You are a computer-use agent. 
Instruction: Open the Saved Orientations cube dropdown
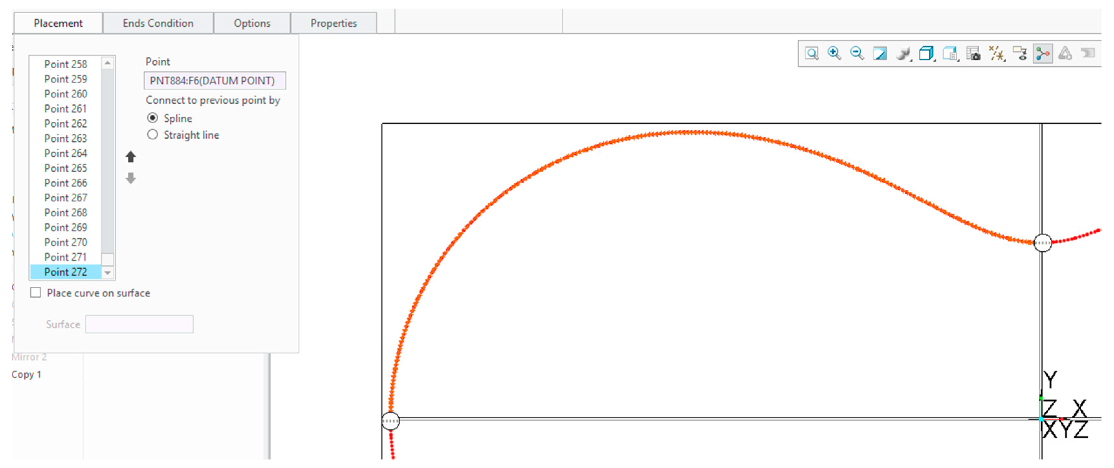(x=926, y=54)
